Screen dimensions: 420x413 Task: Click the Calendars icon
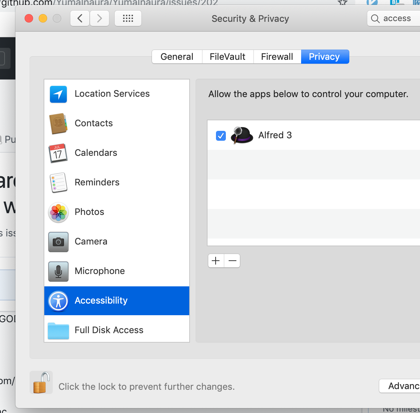[58, 153]
